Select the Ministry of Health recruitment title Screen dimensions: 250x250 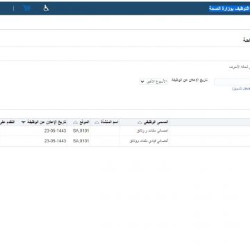click(x=229, y=8)
